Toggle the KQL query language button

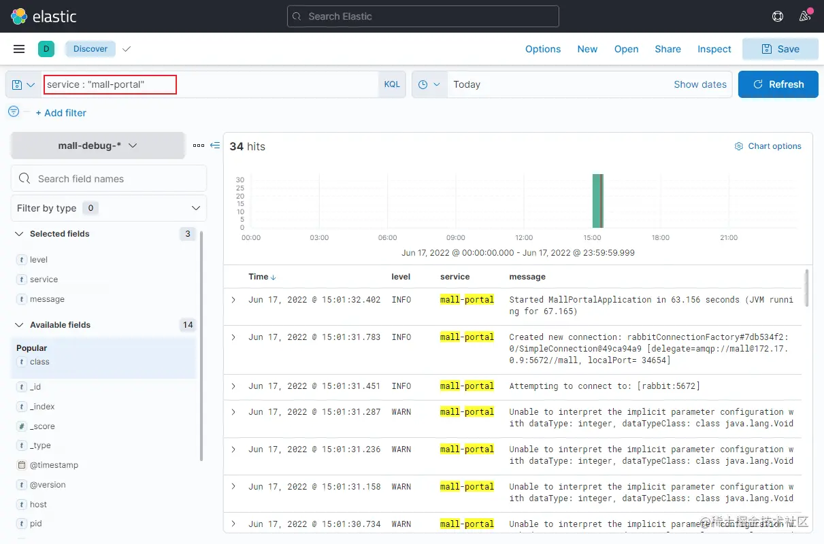coord(392,84)
